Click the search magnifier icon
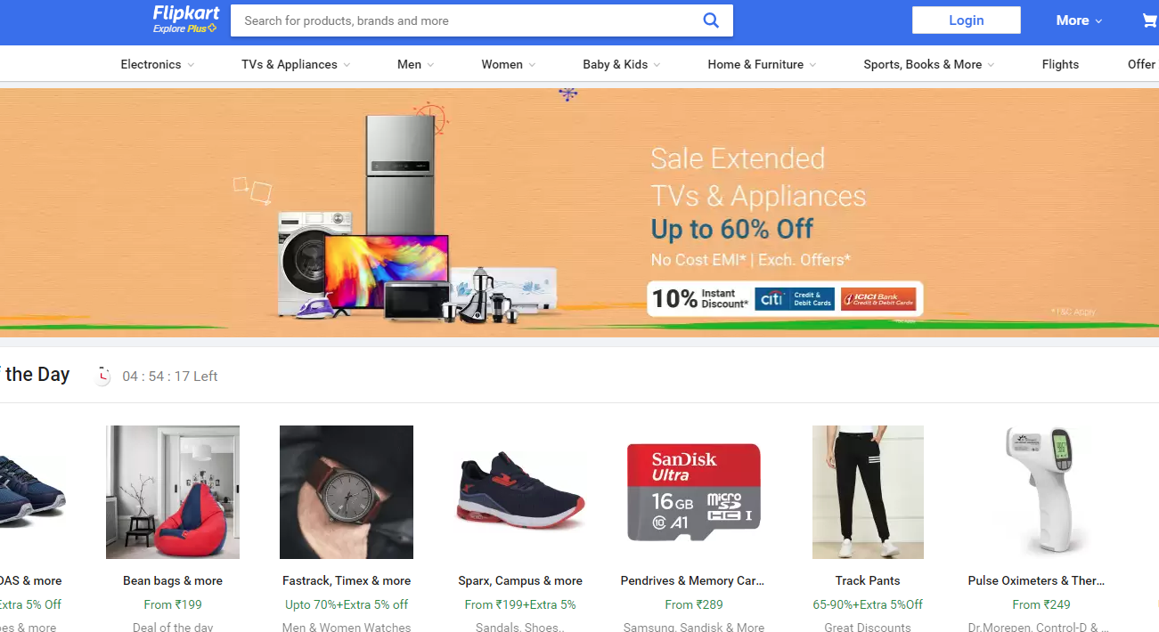The width and height of the screenshot is (1159, 632). click(x=710, y=20)
